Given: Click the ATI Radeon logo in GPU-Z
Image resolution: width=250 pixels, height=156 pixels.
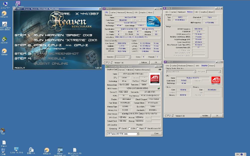Looking at the screenshot, I should pyautogui.click(x=155, y=79).
